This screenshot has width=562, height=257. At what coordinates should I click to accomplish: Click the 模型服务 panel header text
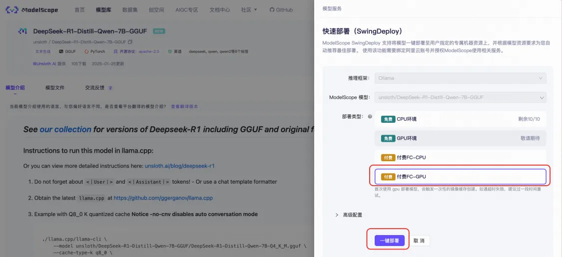[x=332, y=8]
